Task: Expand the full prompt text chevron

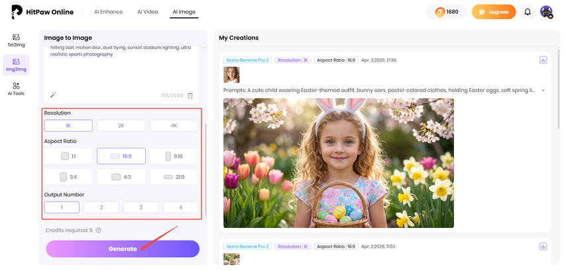Action: coord(543,90)
